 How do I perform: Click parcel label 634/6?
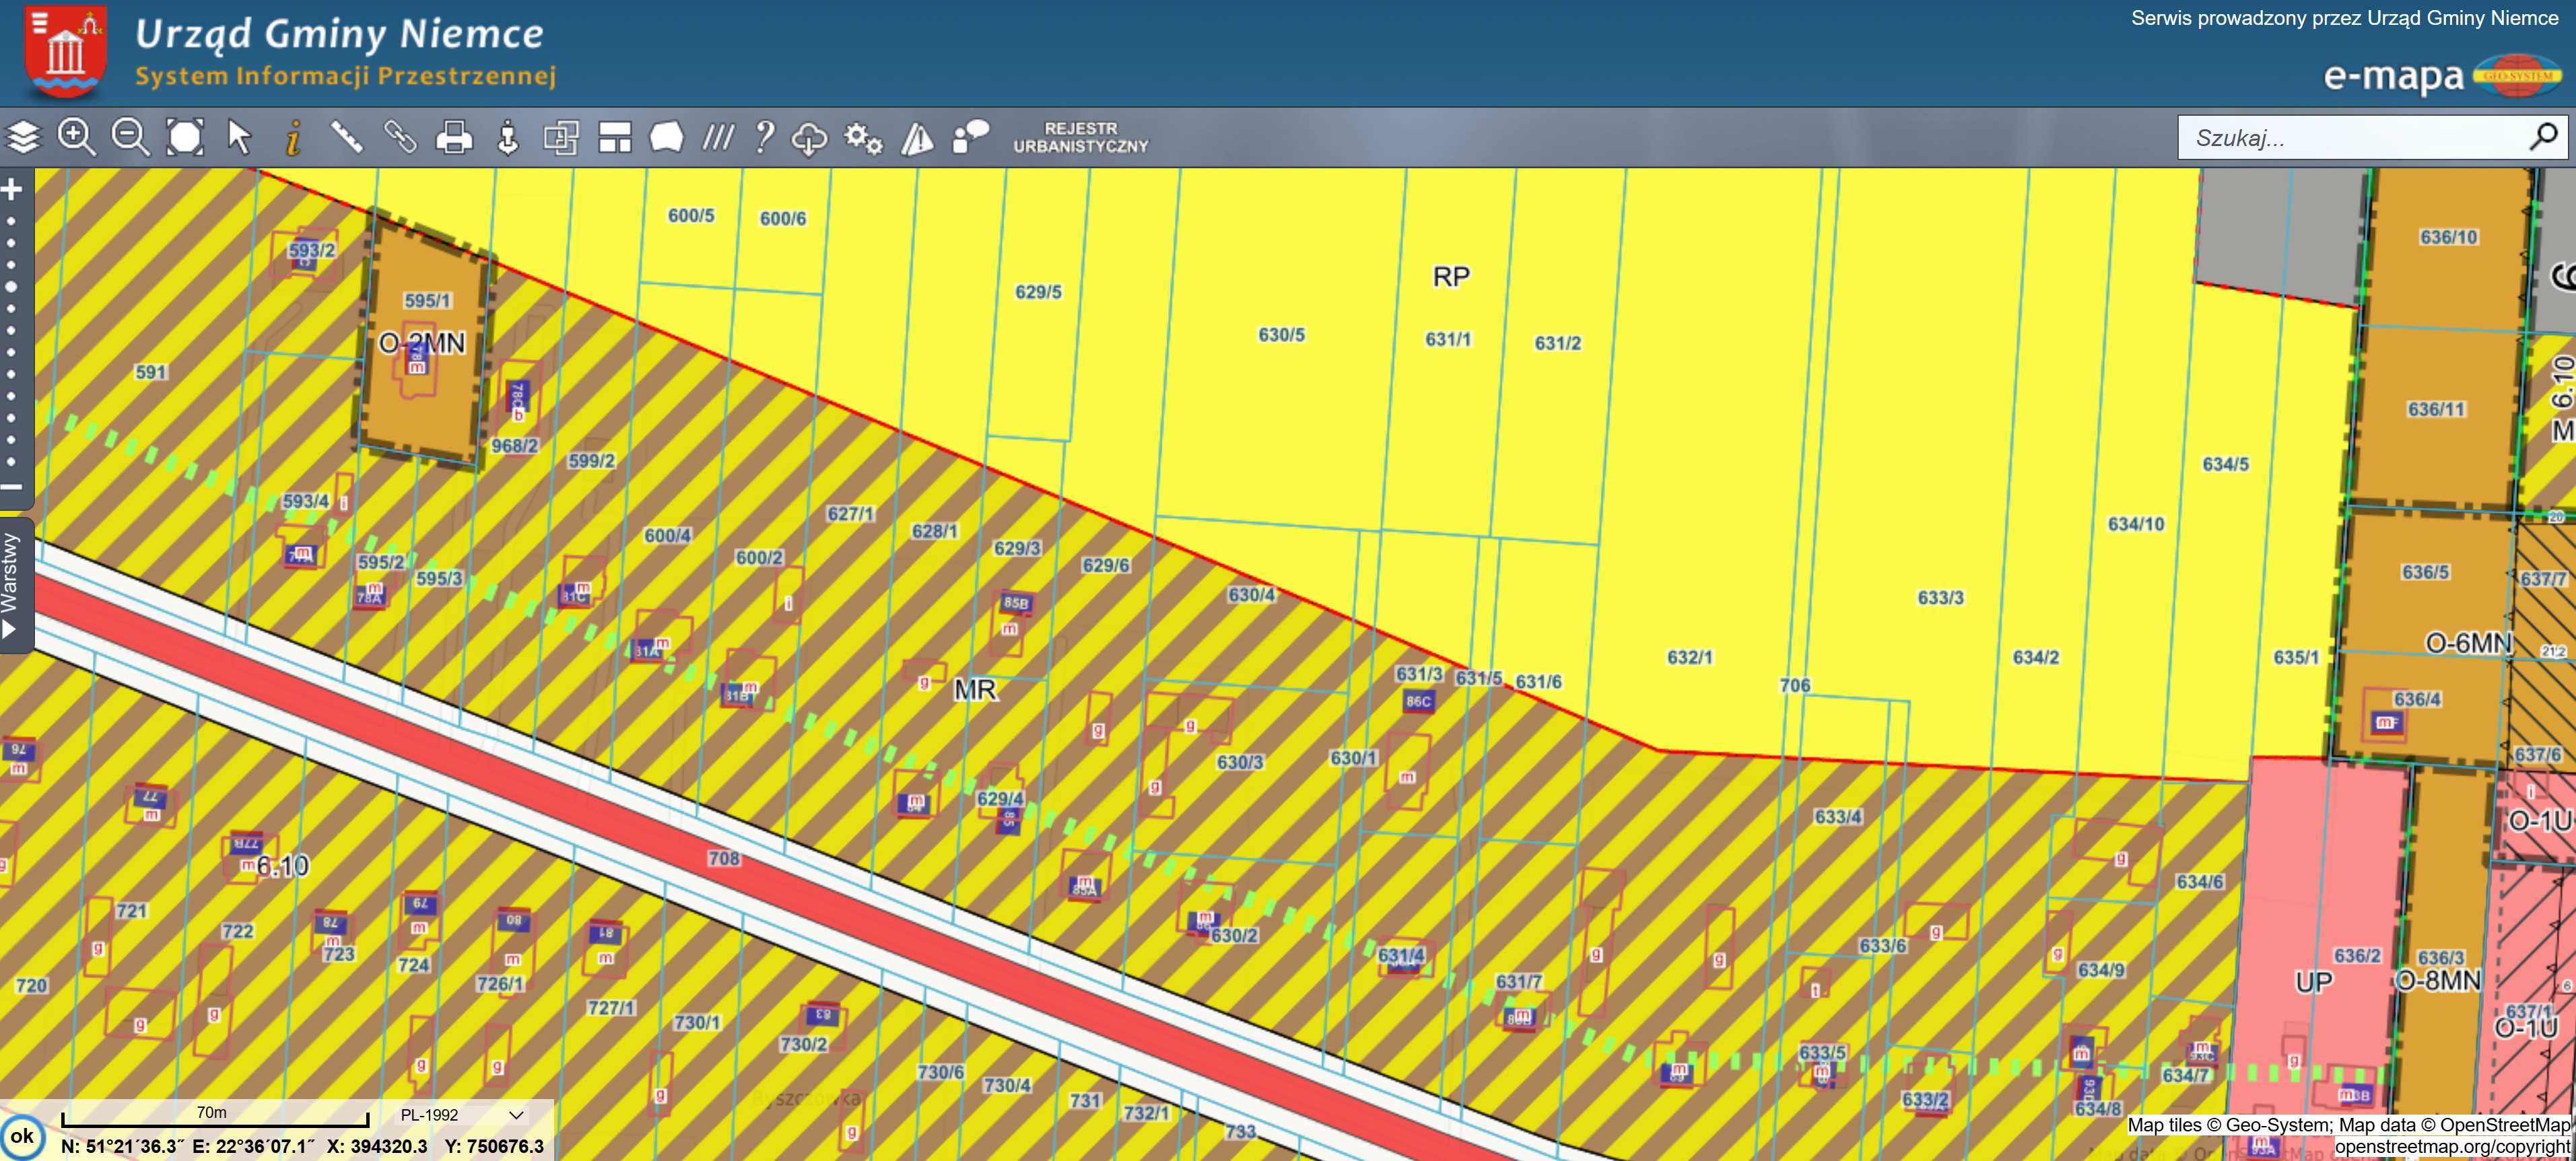pos(2199,882)
